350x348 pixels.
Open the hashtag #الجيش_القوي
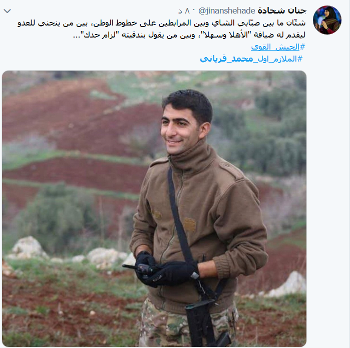(278, 47)
